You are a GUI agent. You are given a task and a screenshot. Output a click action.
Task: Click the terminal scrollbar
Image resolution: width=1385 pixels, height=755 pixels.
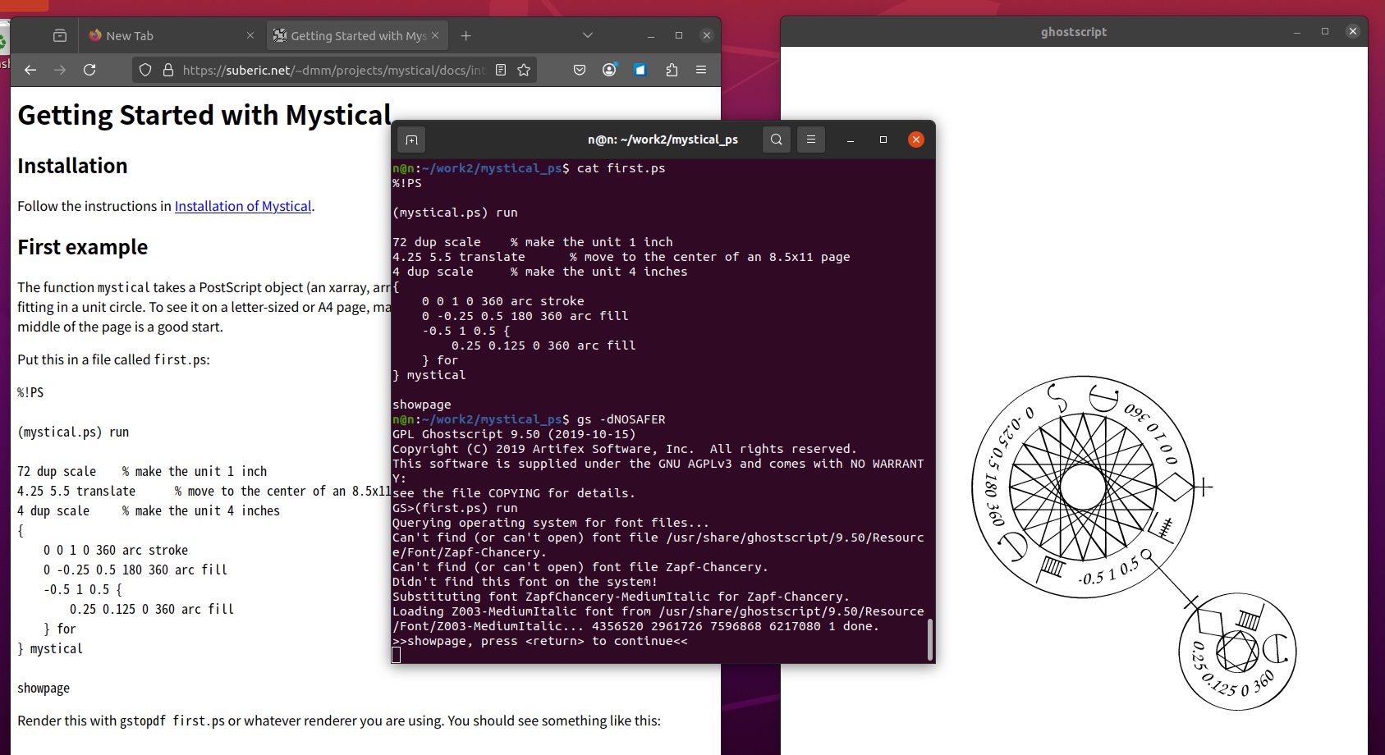930,638
